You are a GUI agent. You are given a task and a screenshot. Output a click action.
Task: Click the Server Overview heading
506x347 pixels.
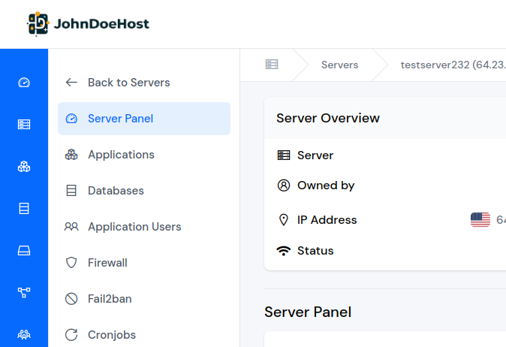point(328,118)
